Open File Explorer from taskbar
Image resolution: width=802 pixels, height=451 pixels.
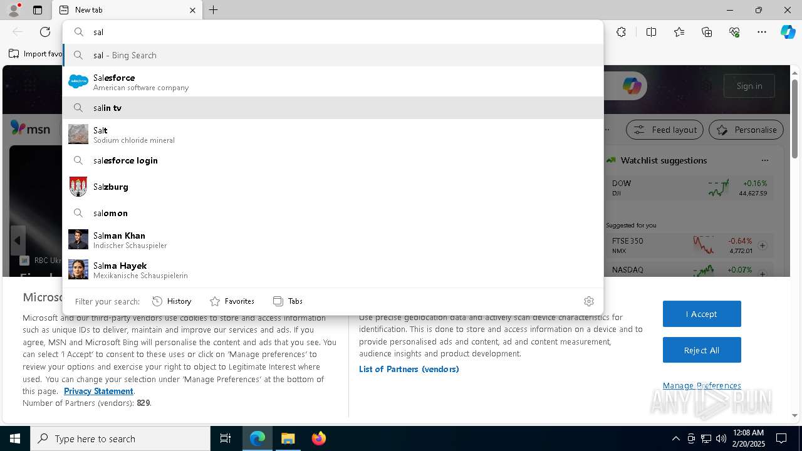point(288,438)
